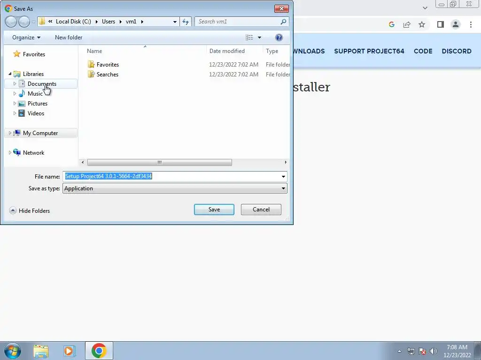This screenshot has height=360, width=481.
Task: Click the Save button
Action: (x=214, y=210)
